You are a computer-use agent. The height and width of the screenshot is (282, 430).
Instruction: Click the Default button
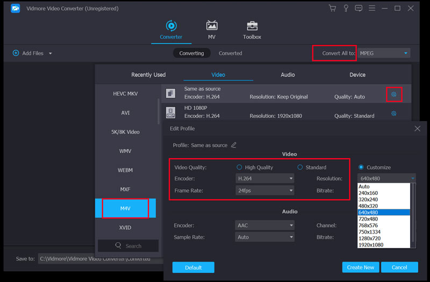tap(193, 267)
